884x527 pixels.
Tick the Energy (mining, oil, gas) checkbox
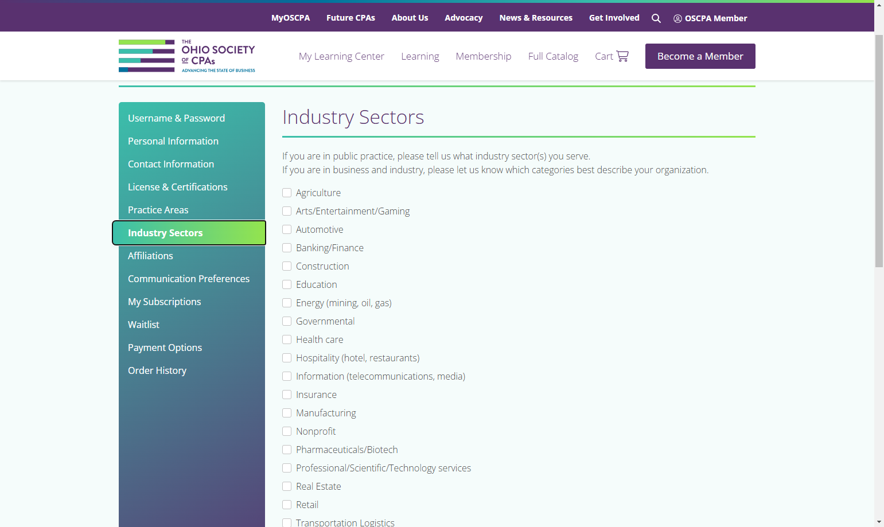[287, 303]
